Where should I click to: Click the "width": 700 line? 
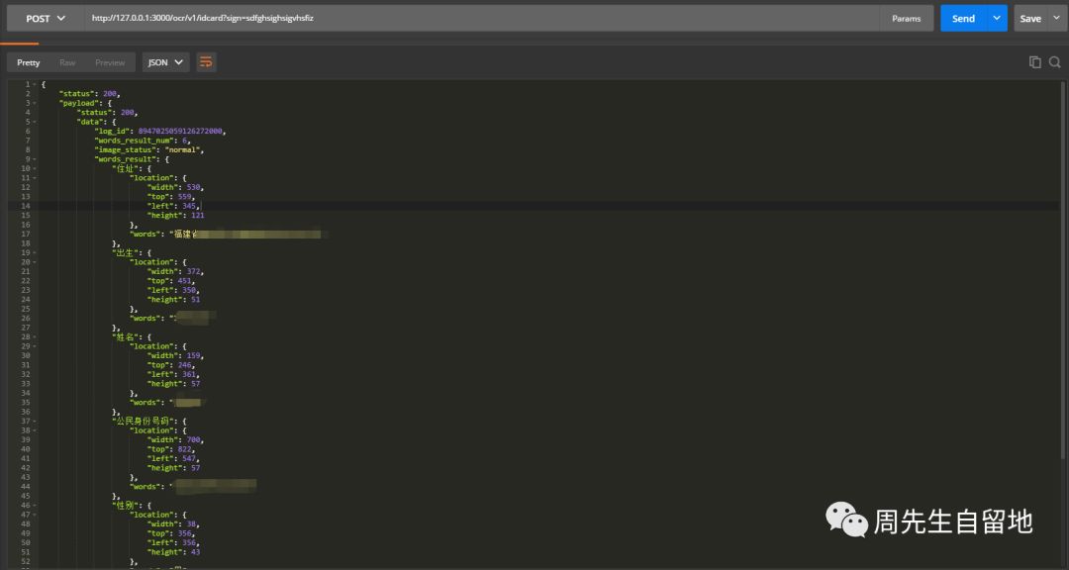point(175,439)
